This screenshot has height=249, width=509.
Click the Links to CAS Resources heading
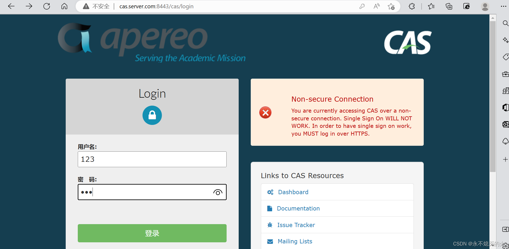pyautogui.click(x=302, y=176)
